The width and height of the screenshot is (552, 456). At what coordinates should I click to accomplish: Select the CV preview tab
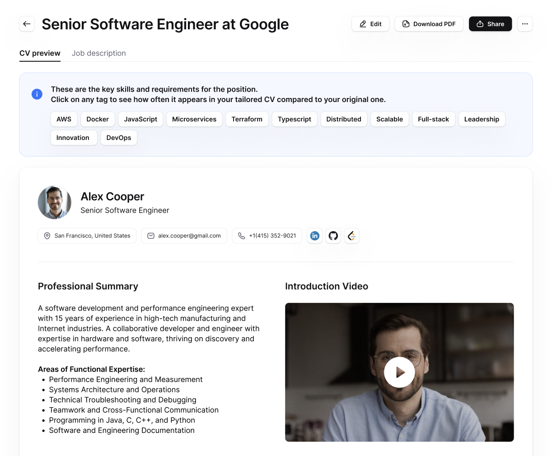tap(40, 53)
